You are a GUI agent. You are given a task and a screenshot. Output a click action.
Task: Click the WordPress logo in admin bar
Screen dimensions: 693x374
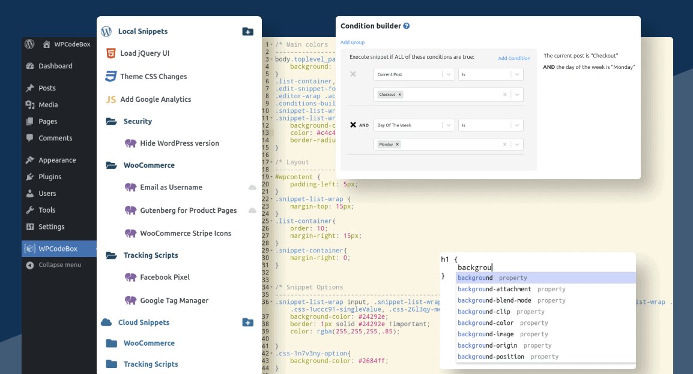point(29,44)
